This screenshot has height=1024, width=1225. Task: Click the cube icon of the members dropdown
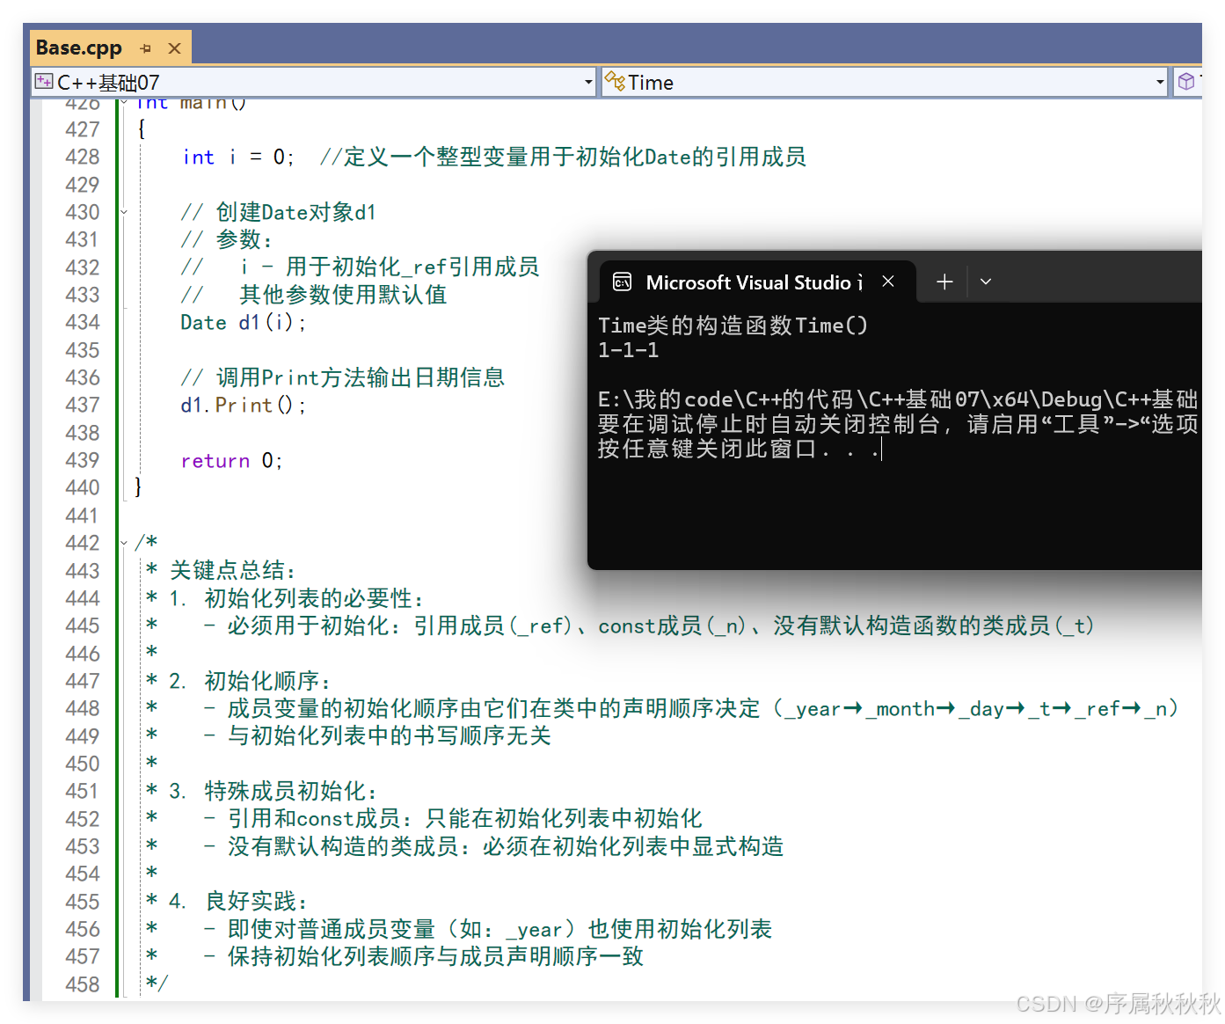pyautogui.click(x=1186, y=82)
